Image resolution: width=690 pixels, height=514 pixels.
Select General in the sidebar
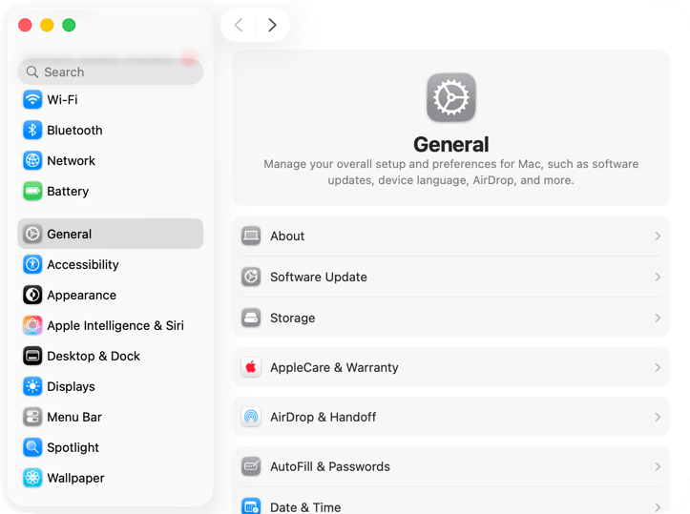coord(110,234)
